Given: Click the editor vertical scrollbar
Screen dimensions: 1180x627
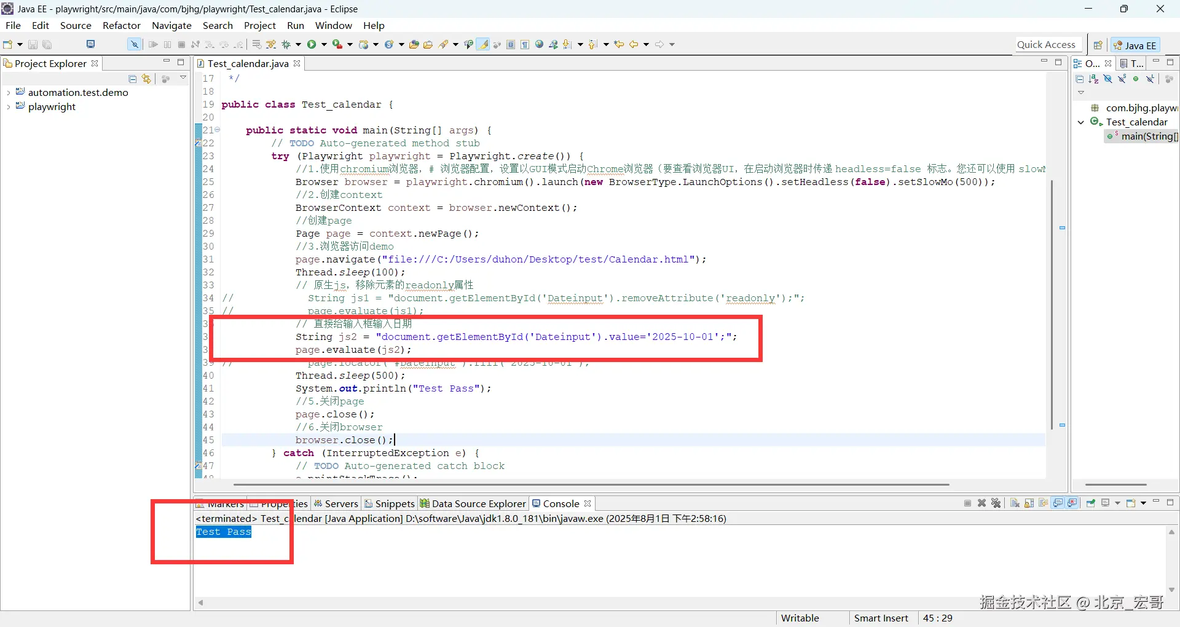Looking at the screenshot, I should [1052, 306].
